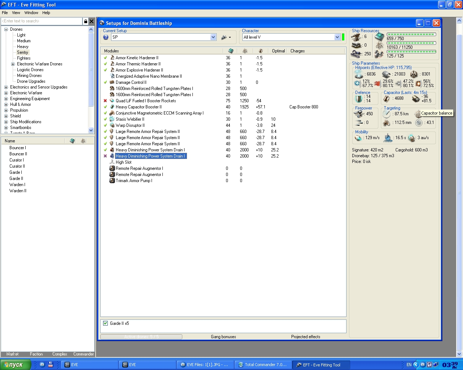The image size is (463, 370).
Task: Click the launcher hardpoints icon in Ship Resources
Action: point(356,46)
